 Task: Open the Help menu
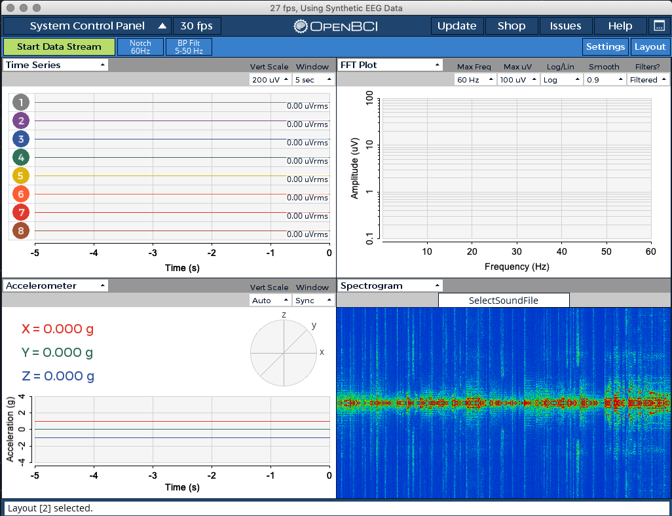click(620, 26)
